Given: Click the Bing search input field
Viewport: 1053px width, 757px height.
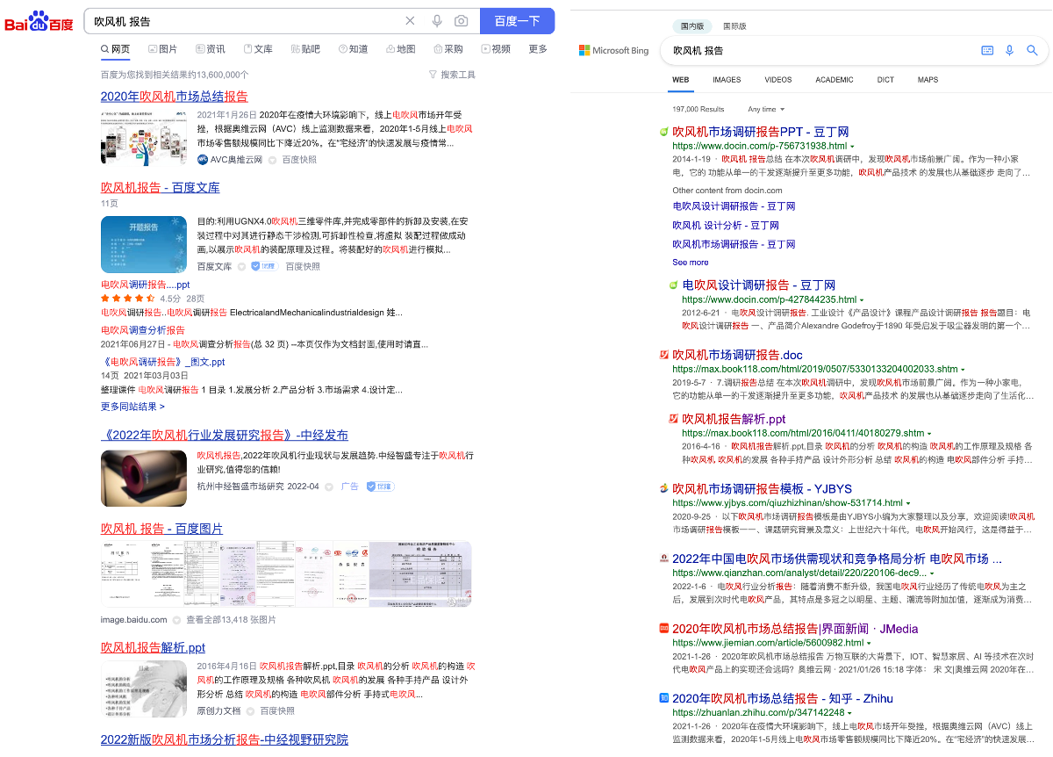Looking at the screenshot, I should (x=820, y=51).
